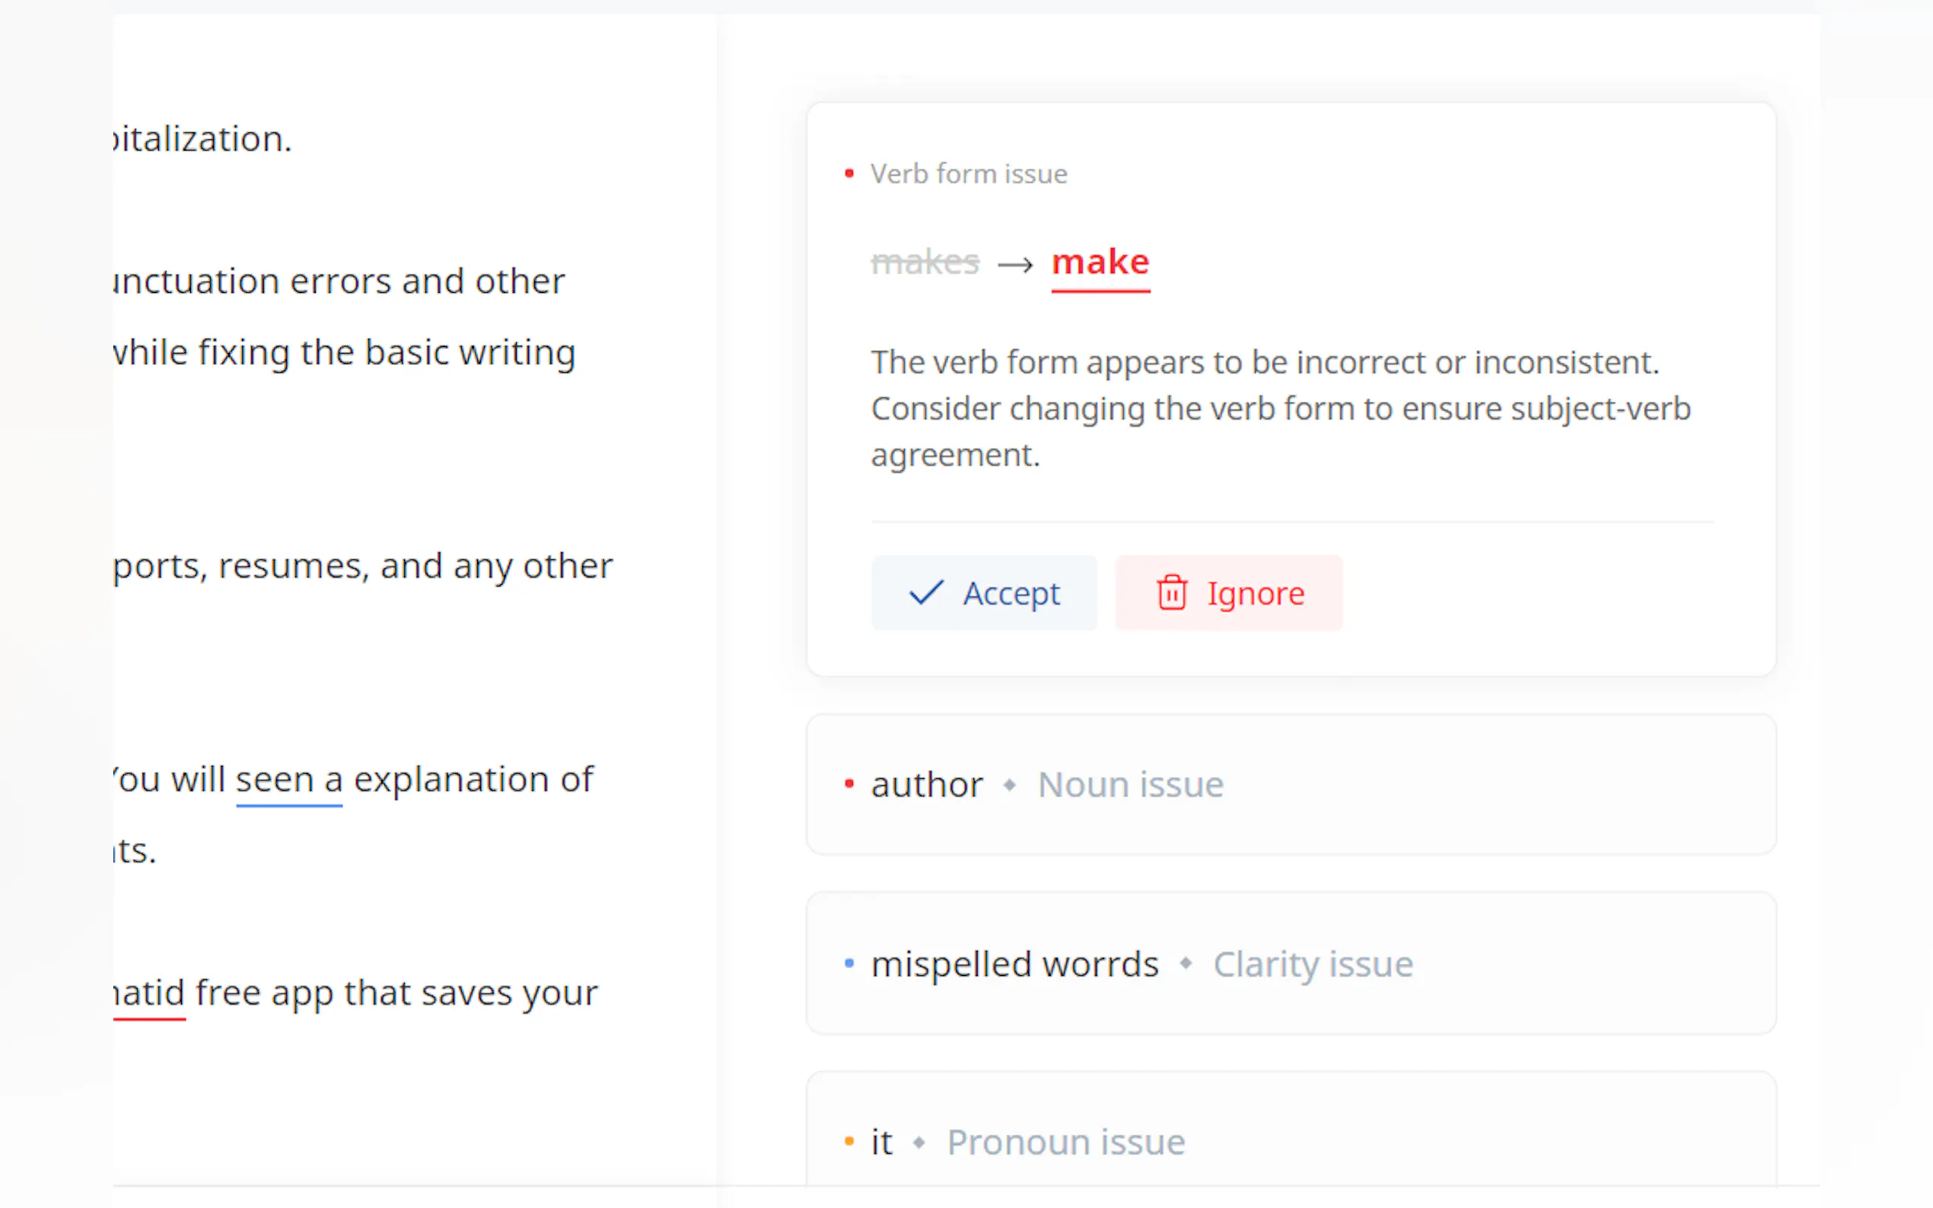Click the arrow between makes and make
The image size is (1933, 1208).
(1015, 265)
